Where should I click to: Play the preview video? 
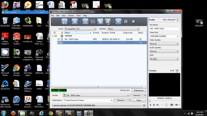click(150, 105)
